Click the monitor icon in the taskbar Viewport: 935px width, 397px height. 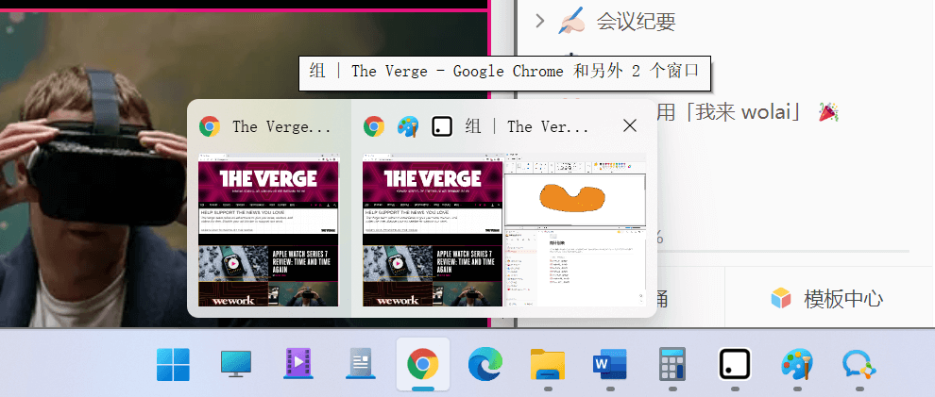click(x=235, y=364)
